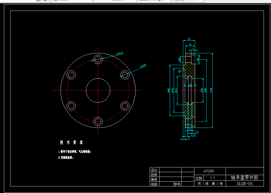The image size is (271, 193).
Task: Click the ø80 diameter dimension text
Action: tap(168, 90)
